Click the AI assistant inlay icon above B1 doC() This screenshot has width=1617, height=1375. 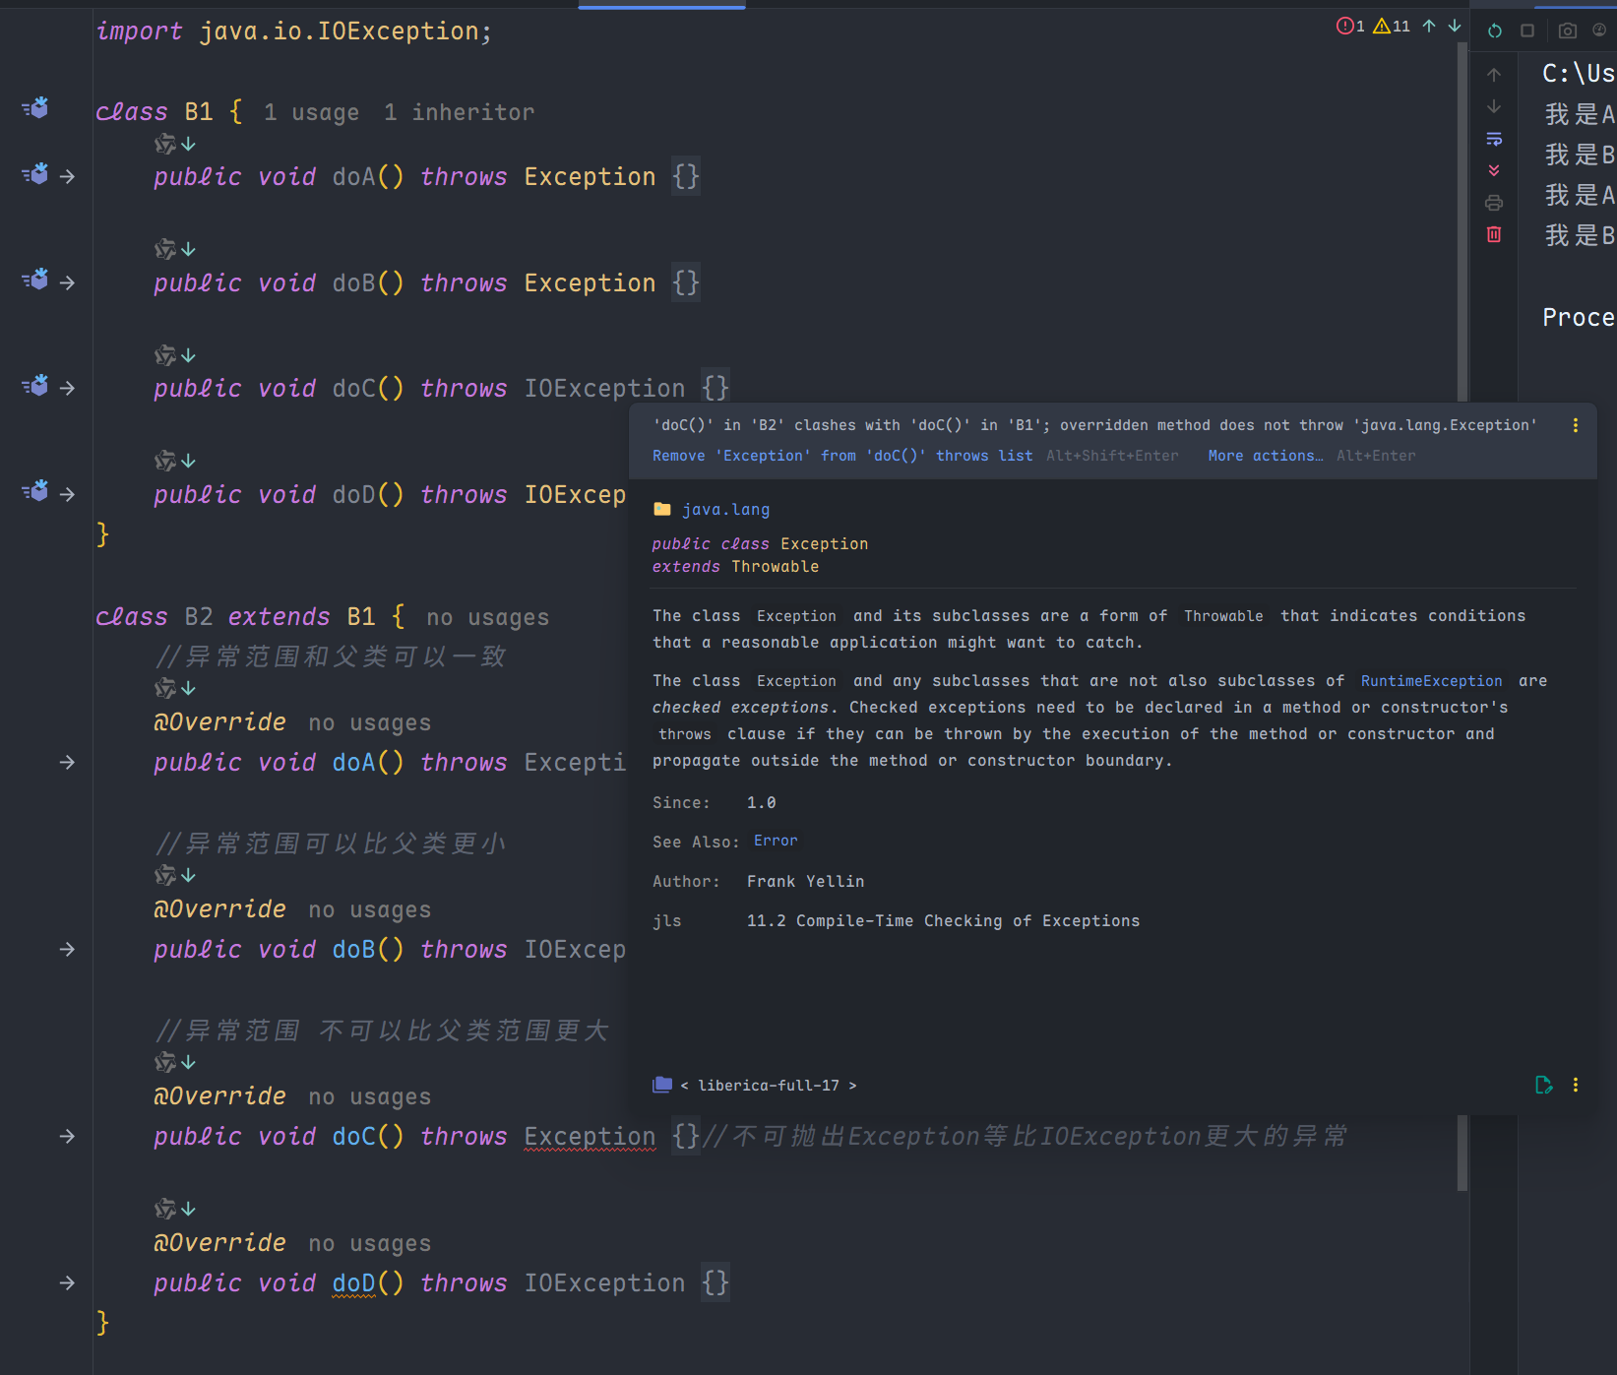(x=165, y=355)
